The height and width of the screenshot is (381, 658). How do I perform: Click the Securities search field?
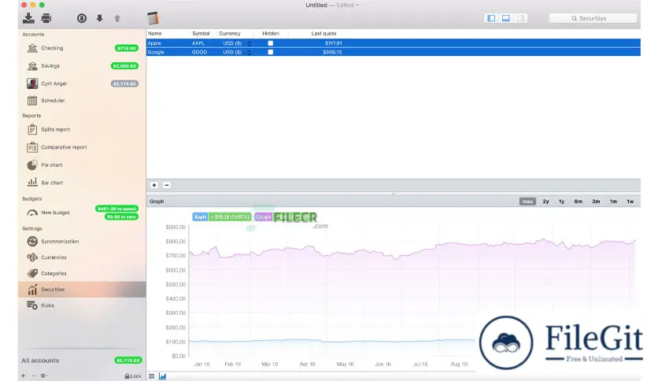coord(593,18)
